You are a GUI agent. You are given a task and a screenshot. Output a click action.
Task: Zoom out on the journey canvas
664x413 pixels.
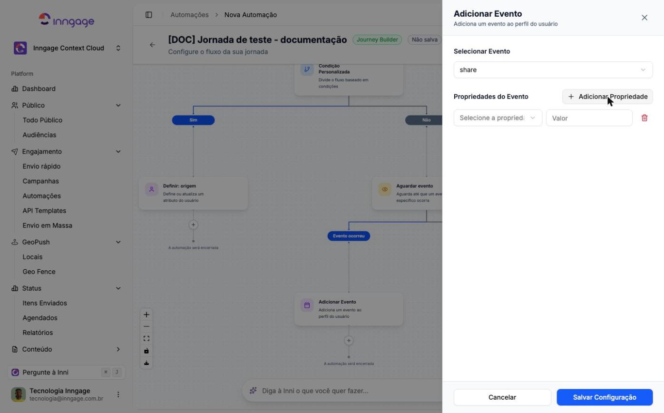pos(146,326)
